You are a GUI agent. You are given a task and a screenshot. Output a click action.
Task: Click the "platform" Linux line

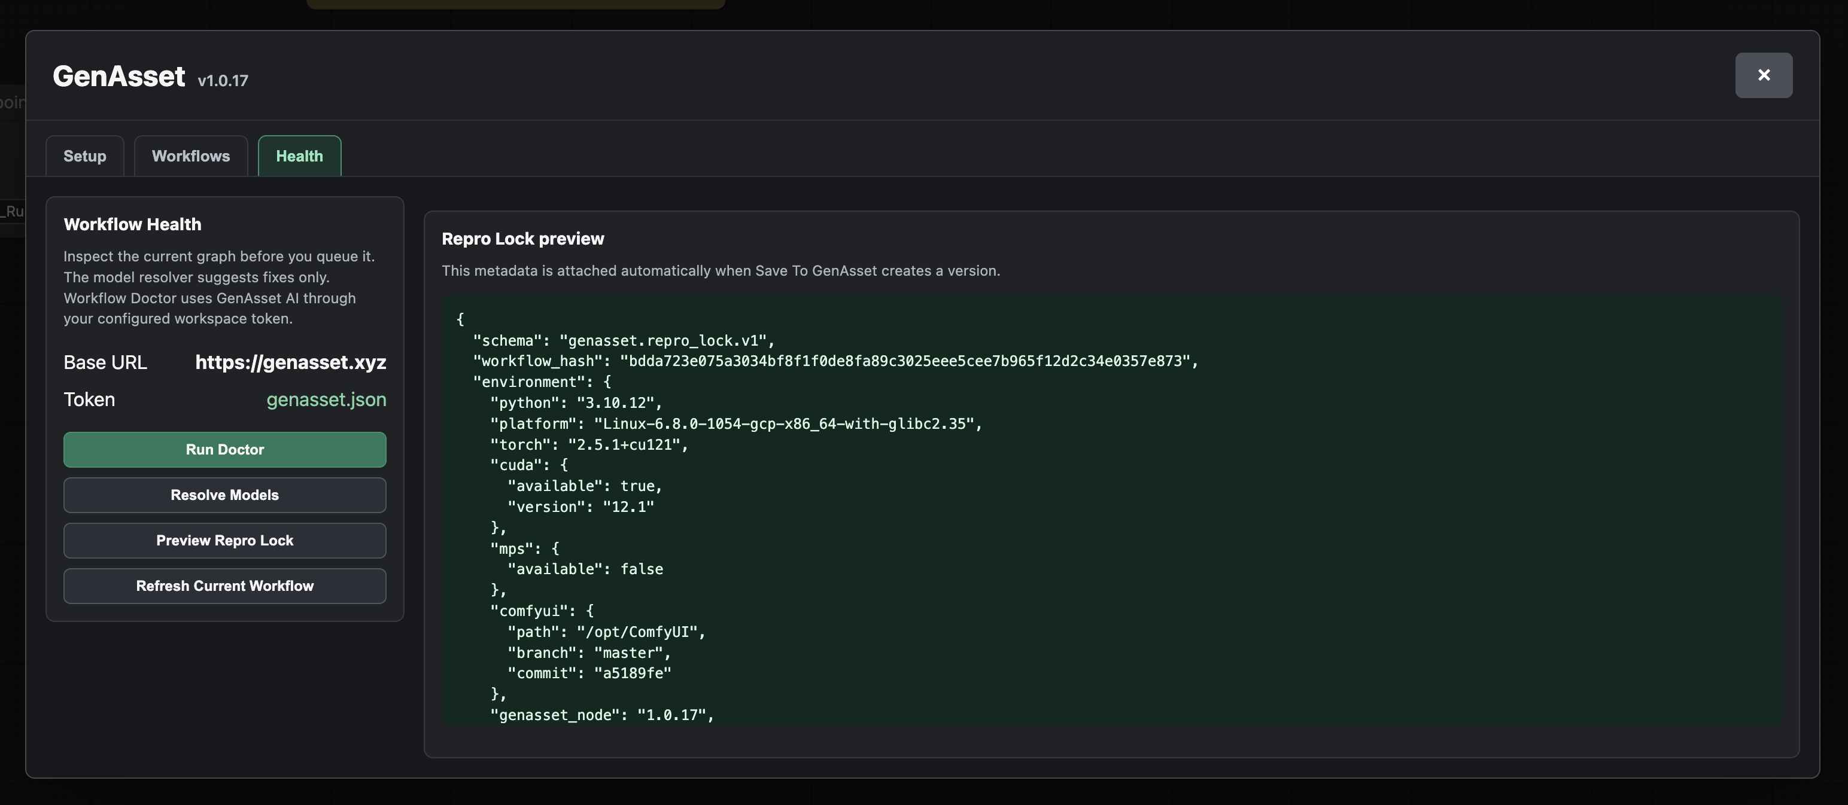(x=736, y=423)
